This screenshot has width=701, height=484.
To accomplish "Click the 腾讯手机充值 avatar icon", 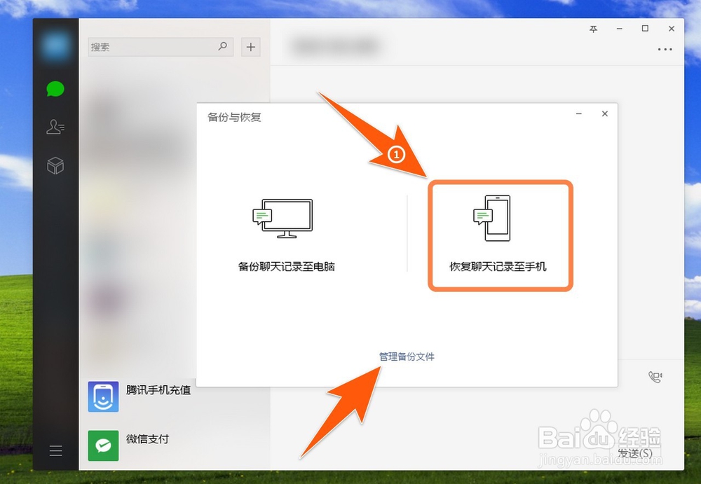I will click(x=103, y=396).
